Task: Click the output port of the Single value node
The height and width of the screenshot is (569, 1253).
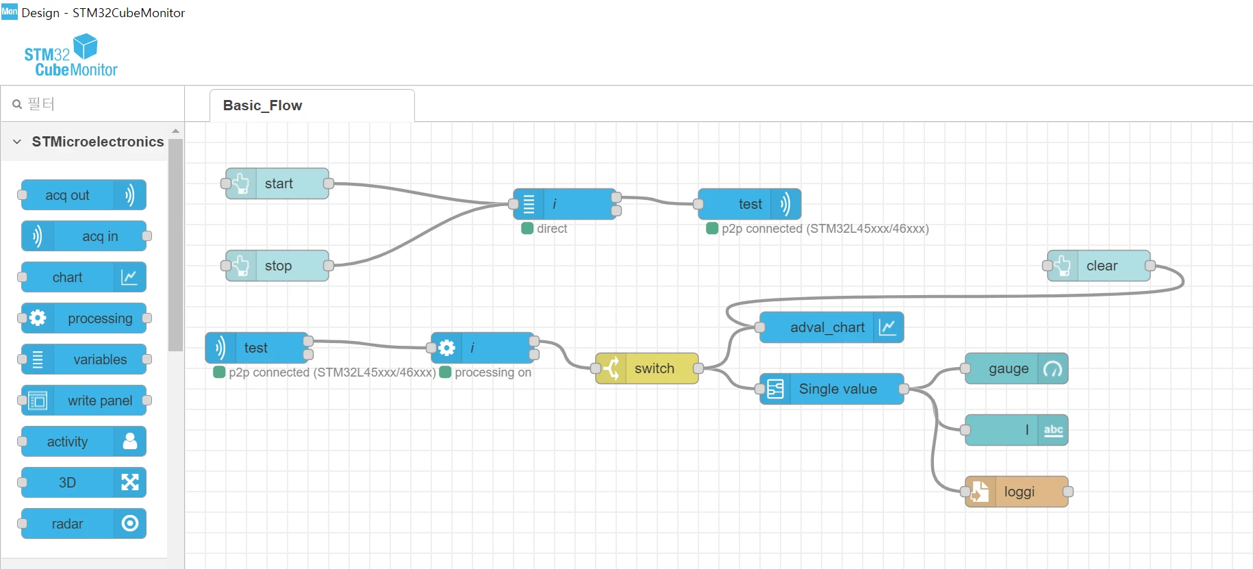Action: pos(904,389)
